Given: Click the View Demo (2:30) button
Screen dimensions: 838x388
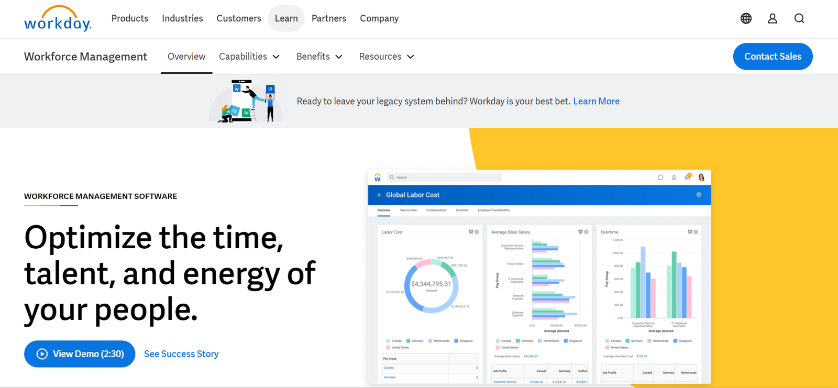Looking at the screenshot, I should [x=80, y=354].
